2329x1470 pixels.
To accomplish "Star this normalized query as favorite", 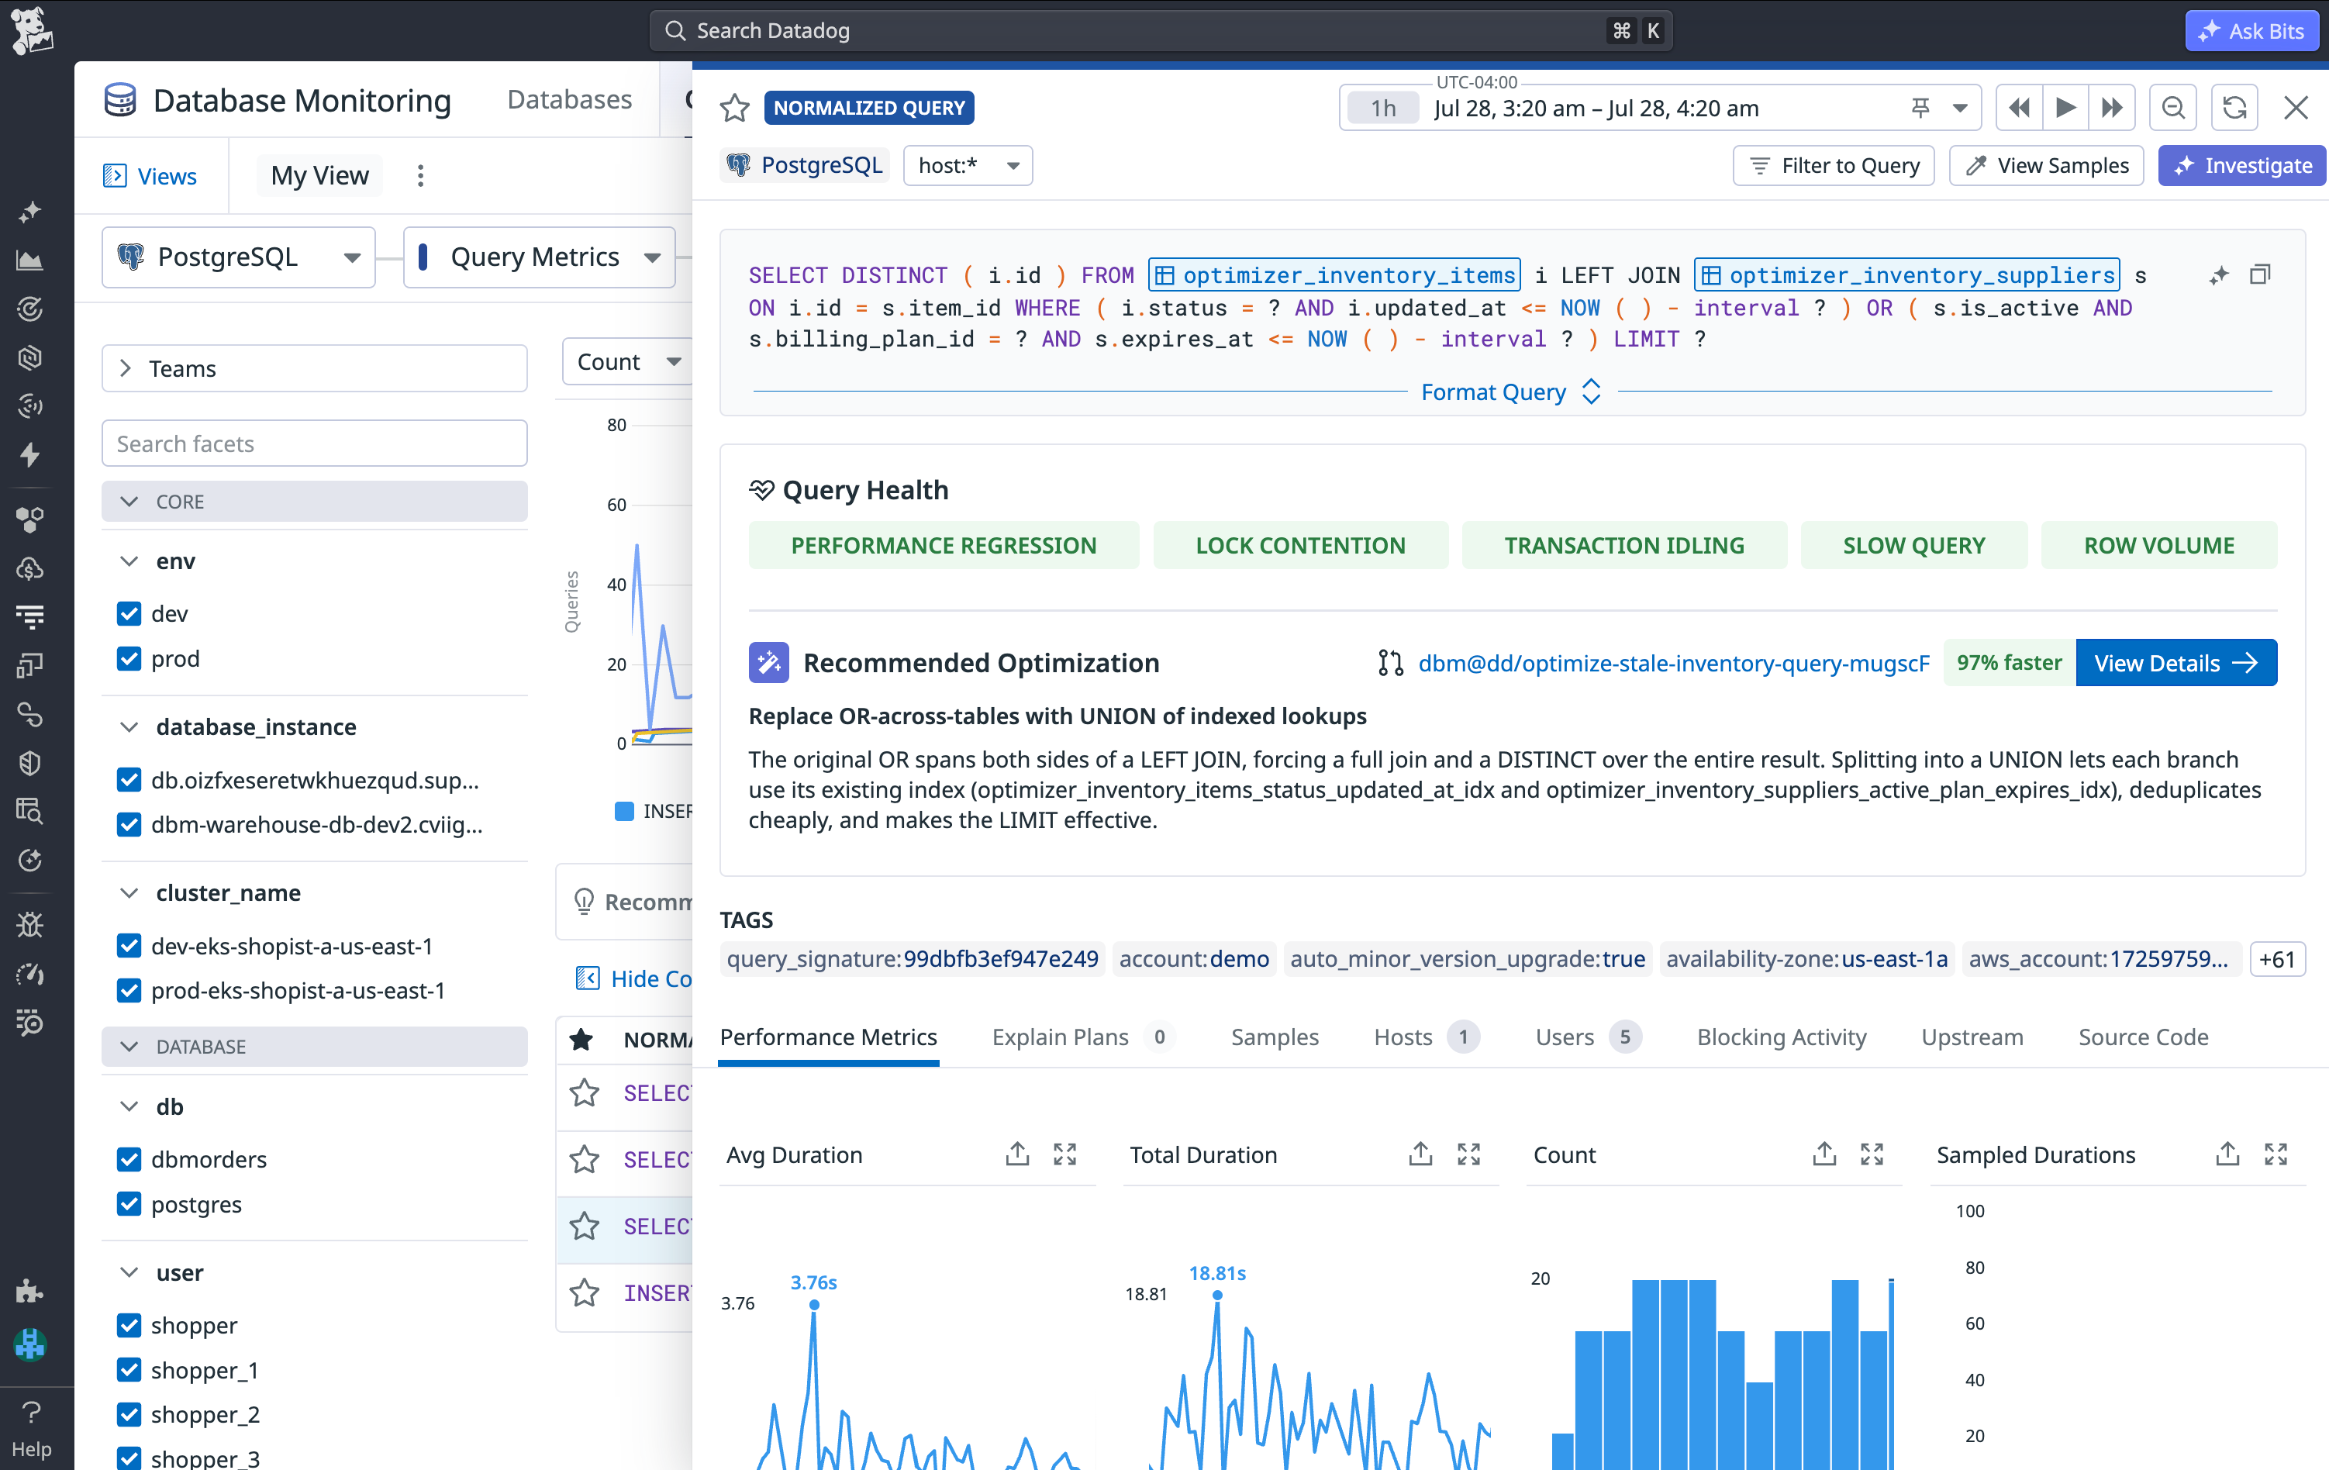I will click(735, 107).
